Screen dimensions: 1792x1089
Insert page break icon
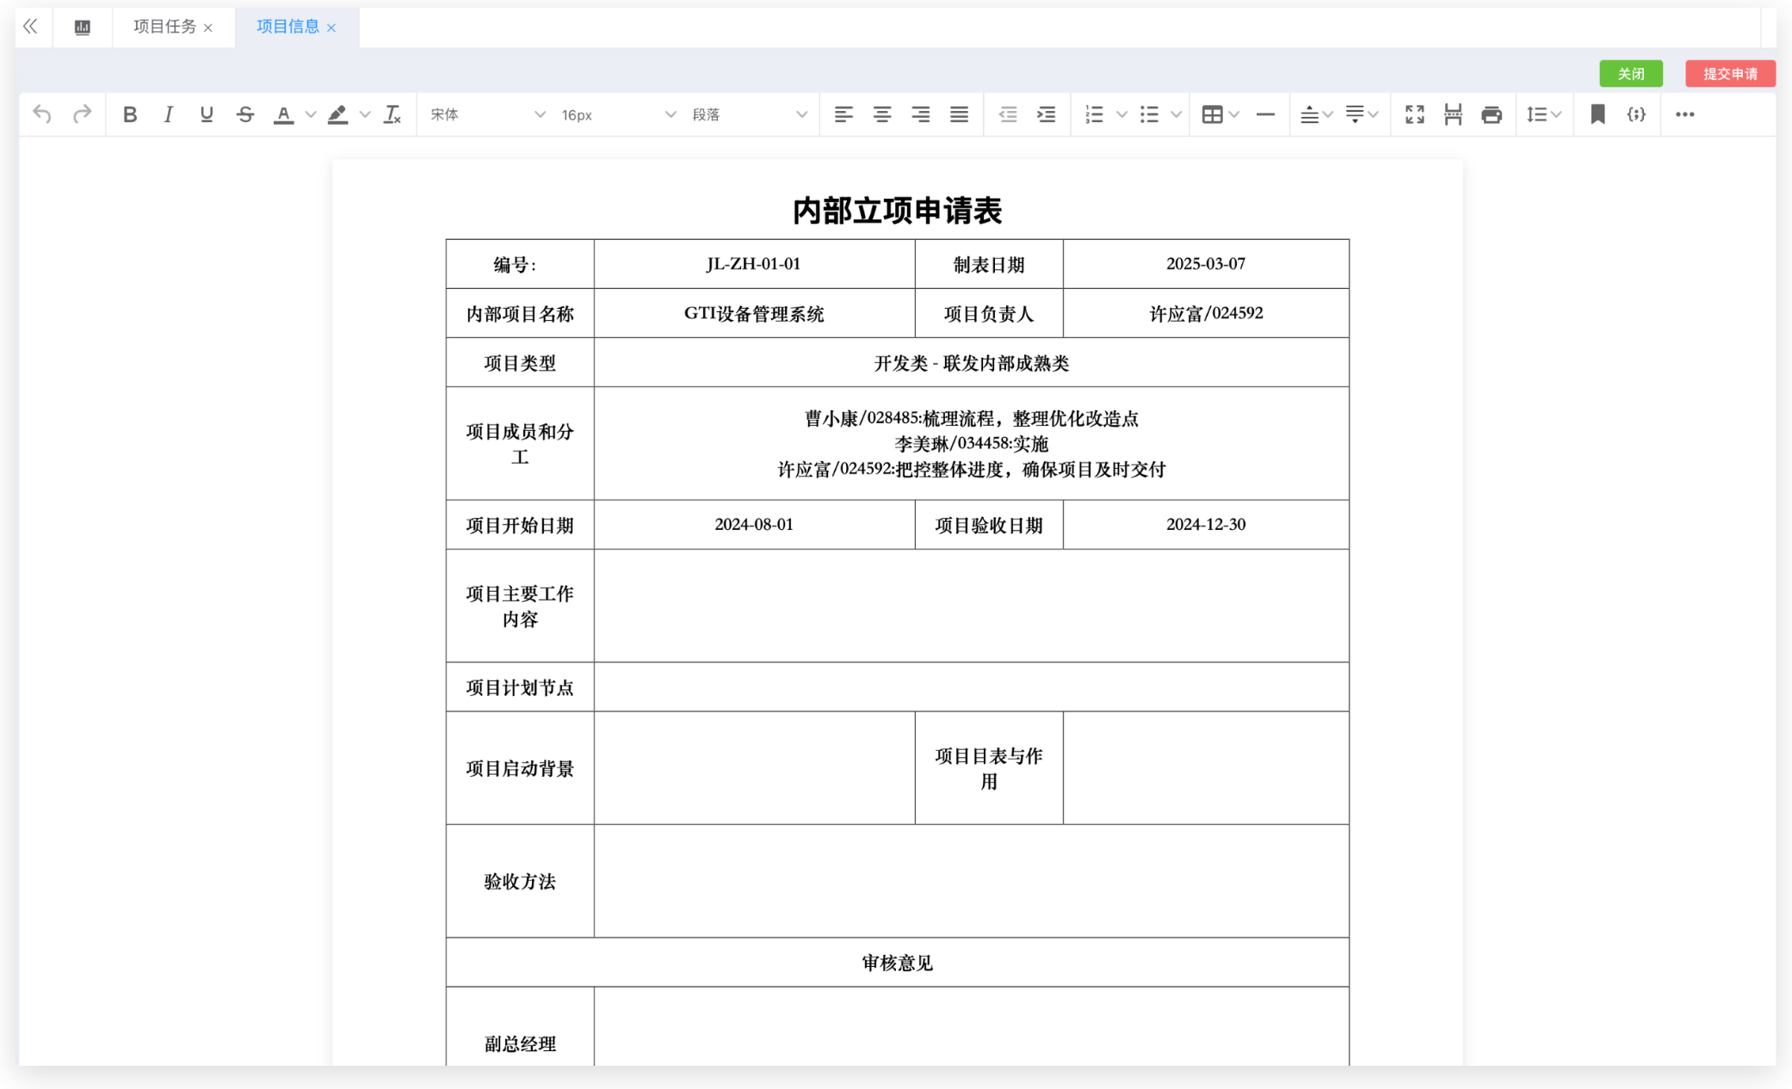coord(1453,114)
